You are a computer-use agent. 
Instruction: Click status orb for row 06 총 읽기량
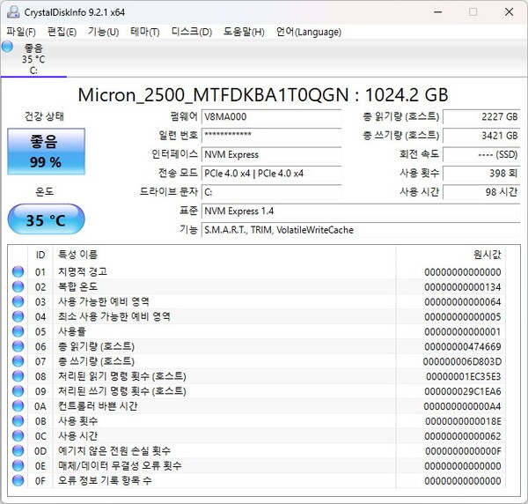click(18, 346)
